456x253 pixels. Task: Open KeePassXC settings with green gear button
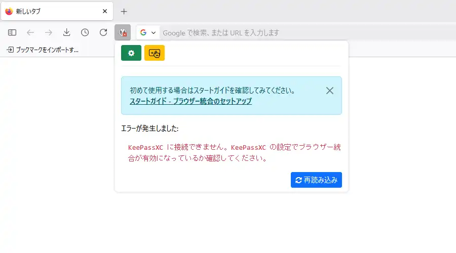[131, 53]
